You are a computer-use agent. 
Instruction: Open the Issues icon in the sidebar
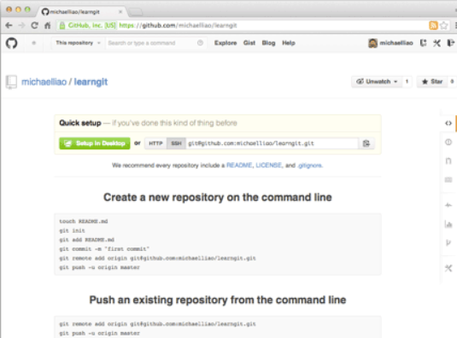tap(448, 142)
